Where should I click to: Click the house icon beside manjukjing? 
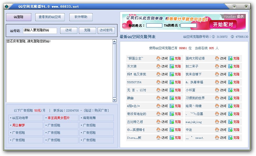(217, 122)
